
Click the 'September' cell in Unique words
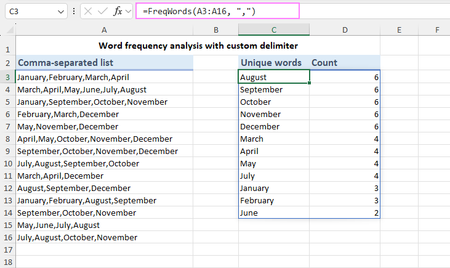[x=274, y=89]
